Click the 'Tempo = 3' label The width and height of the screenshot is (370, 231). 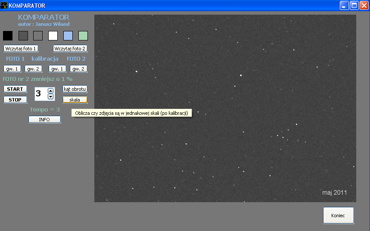point(45,109)
